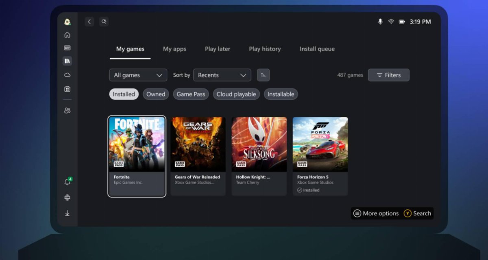Switch to the Play history tab
This screenshot has height=260, width=488.
coord(265,49)
